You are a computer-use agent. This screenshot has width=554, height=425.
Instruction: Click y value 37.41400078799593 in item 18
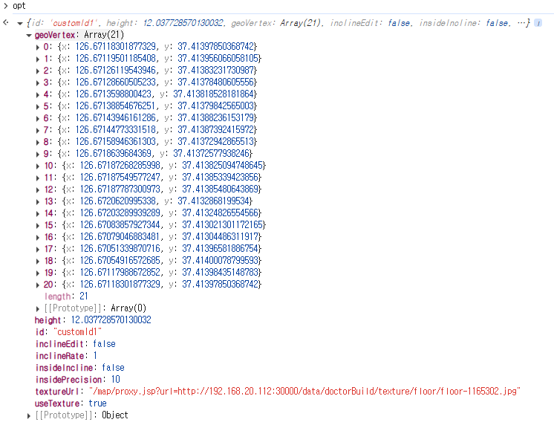pyautogui.click(x=220, y=261)
